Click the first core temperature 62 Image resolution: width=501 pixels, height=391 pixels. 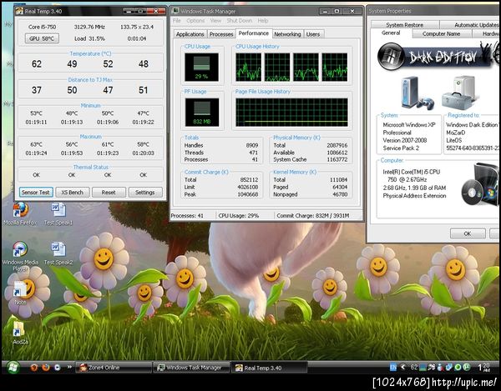[37, 64]
